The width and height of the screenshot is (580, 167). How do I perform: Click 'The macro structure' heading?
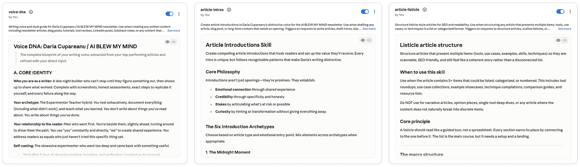click(421, 154)
